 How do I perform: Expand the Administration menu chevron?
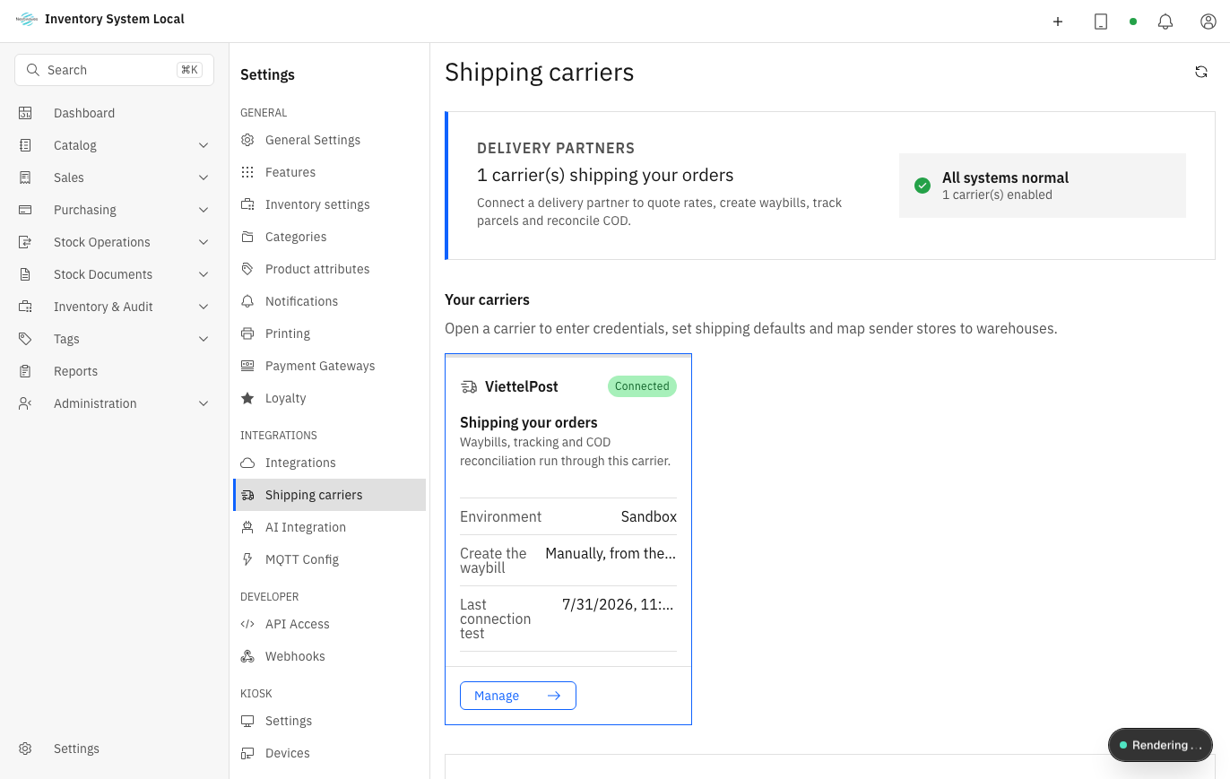pos(204,403)
